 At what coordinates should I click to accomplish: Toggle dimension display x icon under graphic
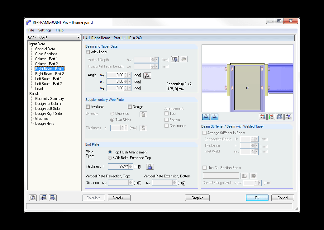tap(206, 117)
